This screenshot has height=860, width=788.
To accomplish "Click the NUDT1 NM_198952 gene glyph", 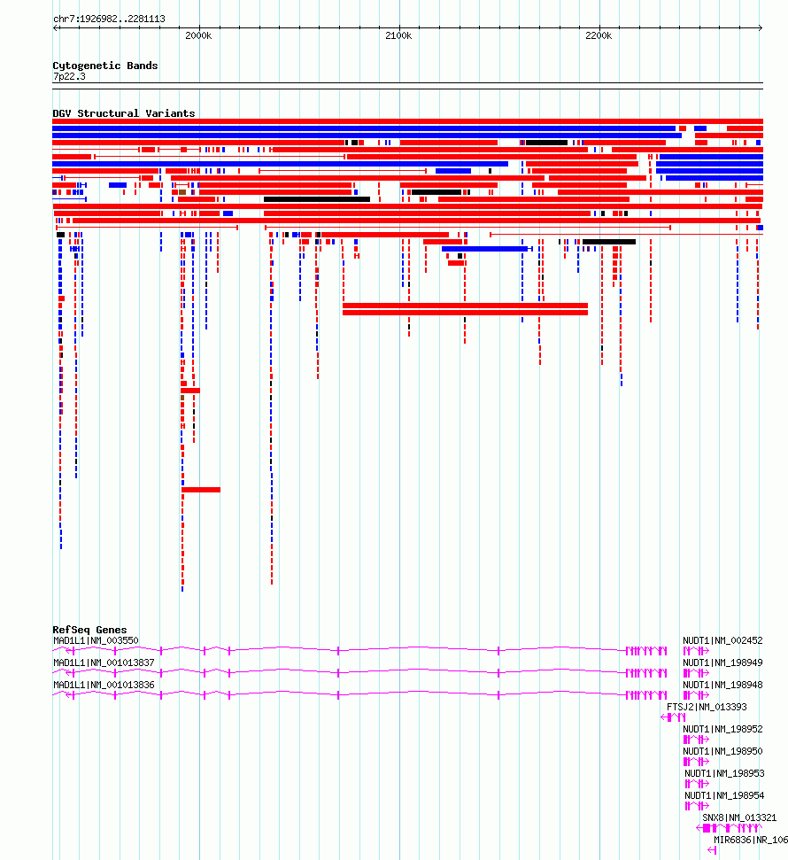I will [x=696, y=740].
